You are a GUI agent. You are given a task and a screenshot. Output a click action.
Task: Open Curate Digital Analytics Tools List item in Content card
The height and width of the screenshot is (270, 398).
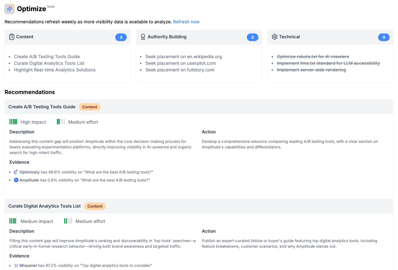click(x=49, y=63)
